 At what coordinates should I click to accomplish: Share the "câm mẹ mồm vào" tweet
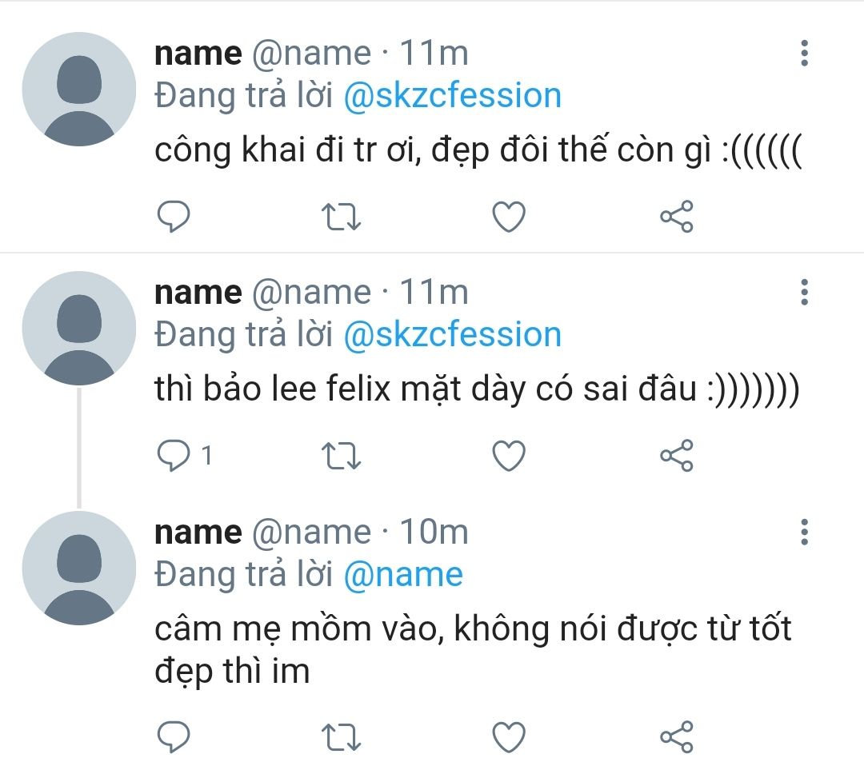(676, 736)
